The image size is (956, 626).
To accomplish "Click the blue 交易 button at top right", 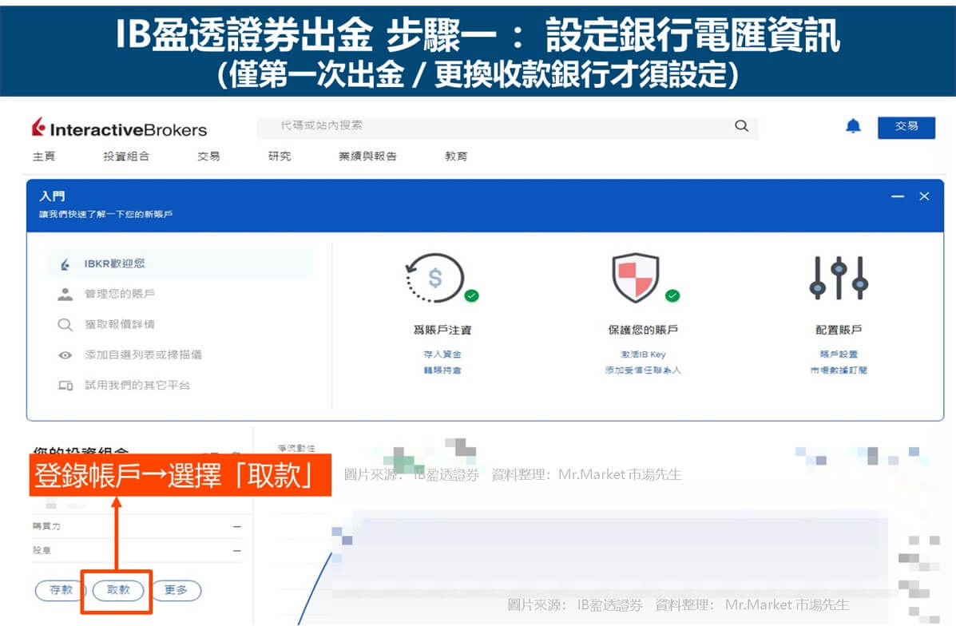I will [x=906, y=127].
